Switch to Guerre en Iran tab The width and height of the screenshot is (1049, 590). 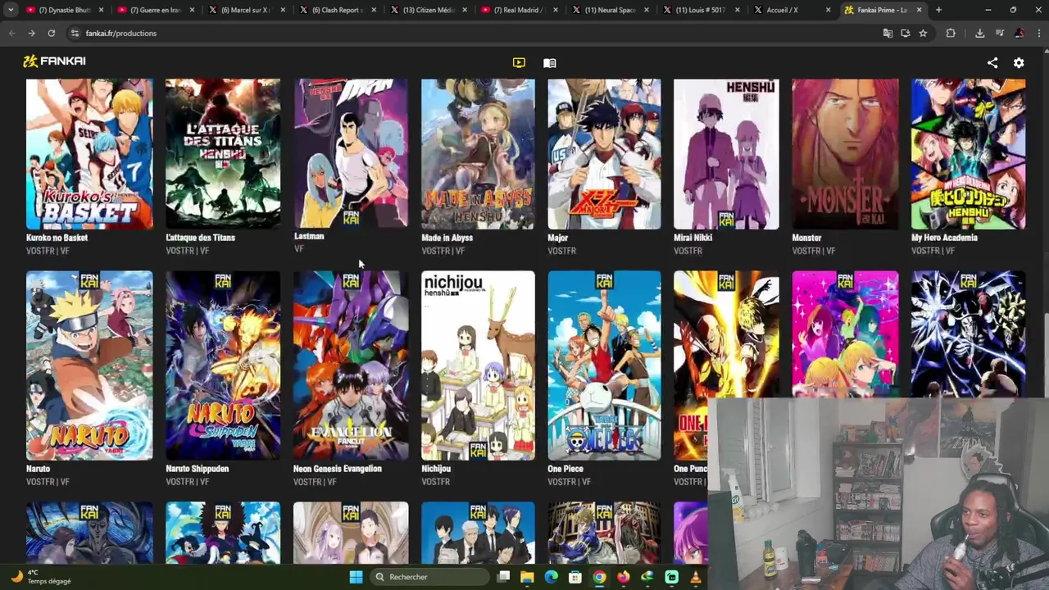155,10
